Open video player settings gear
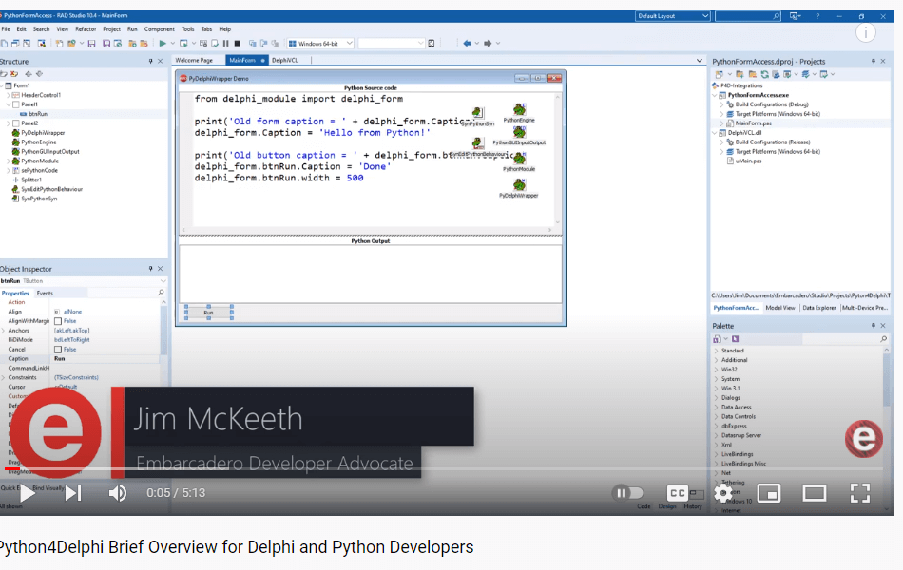The image size is (903, 570). (x=723, y=493)
